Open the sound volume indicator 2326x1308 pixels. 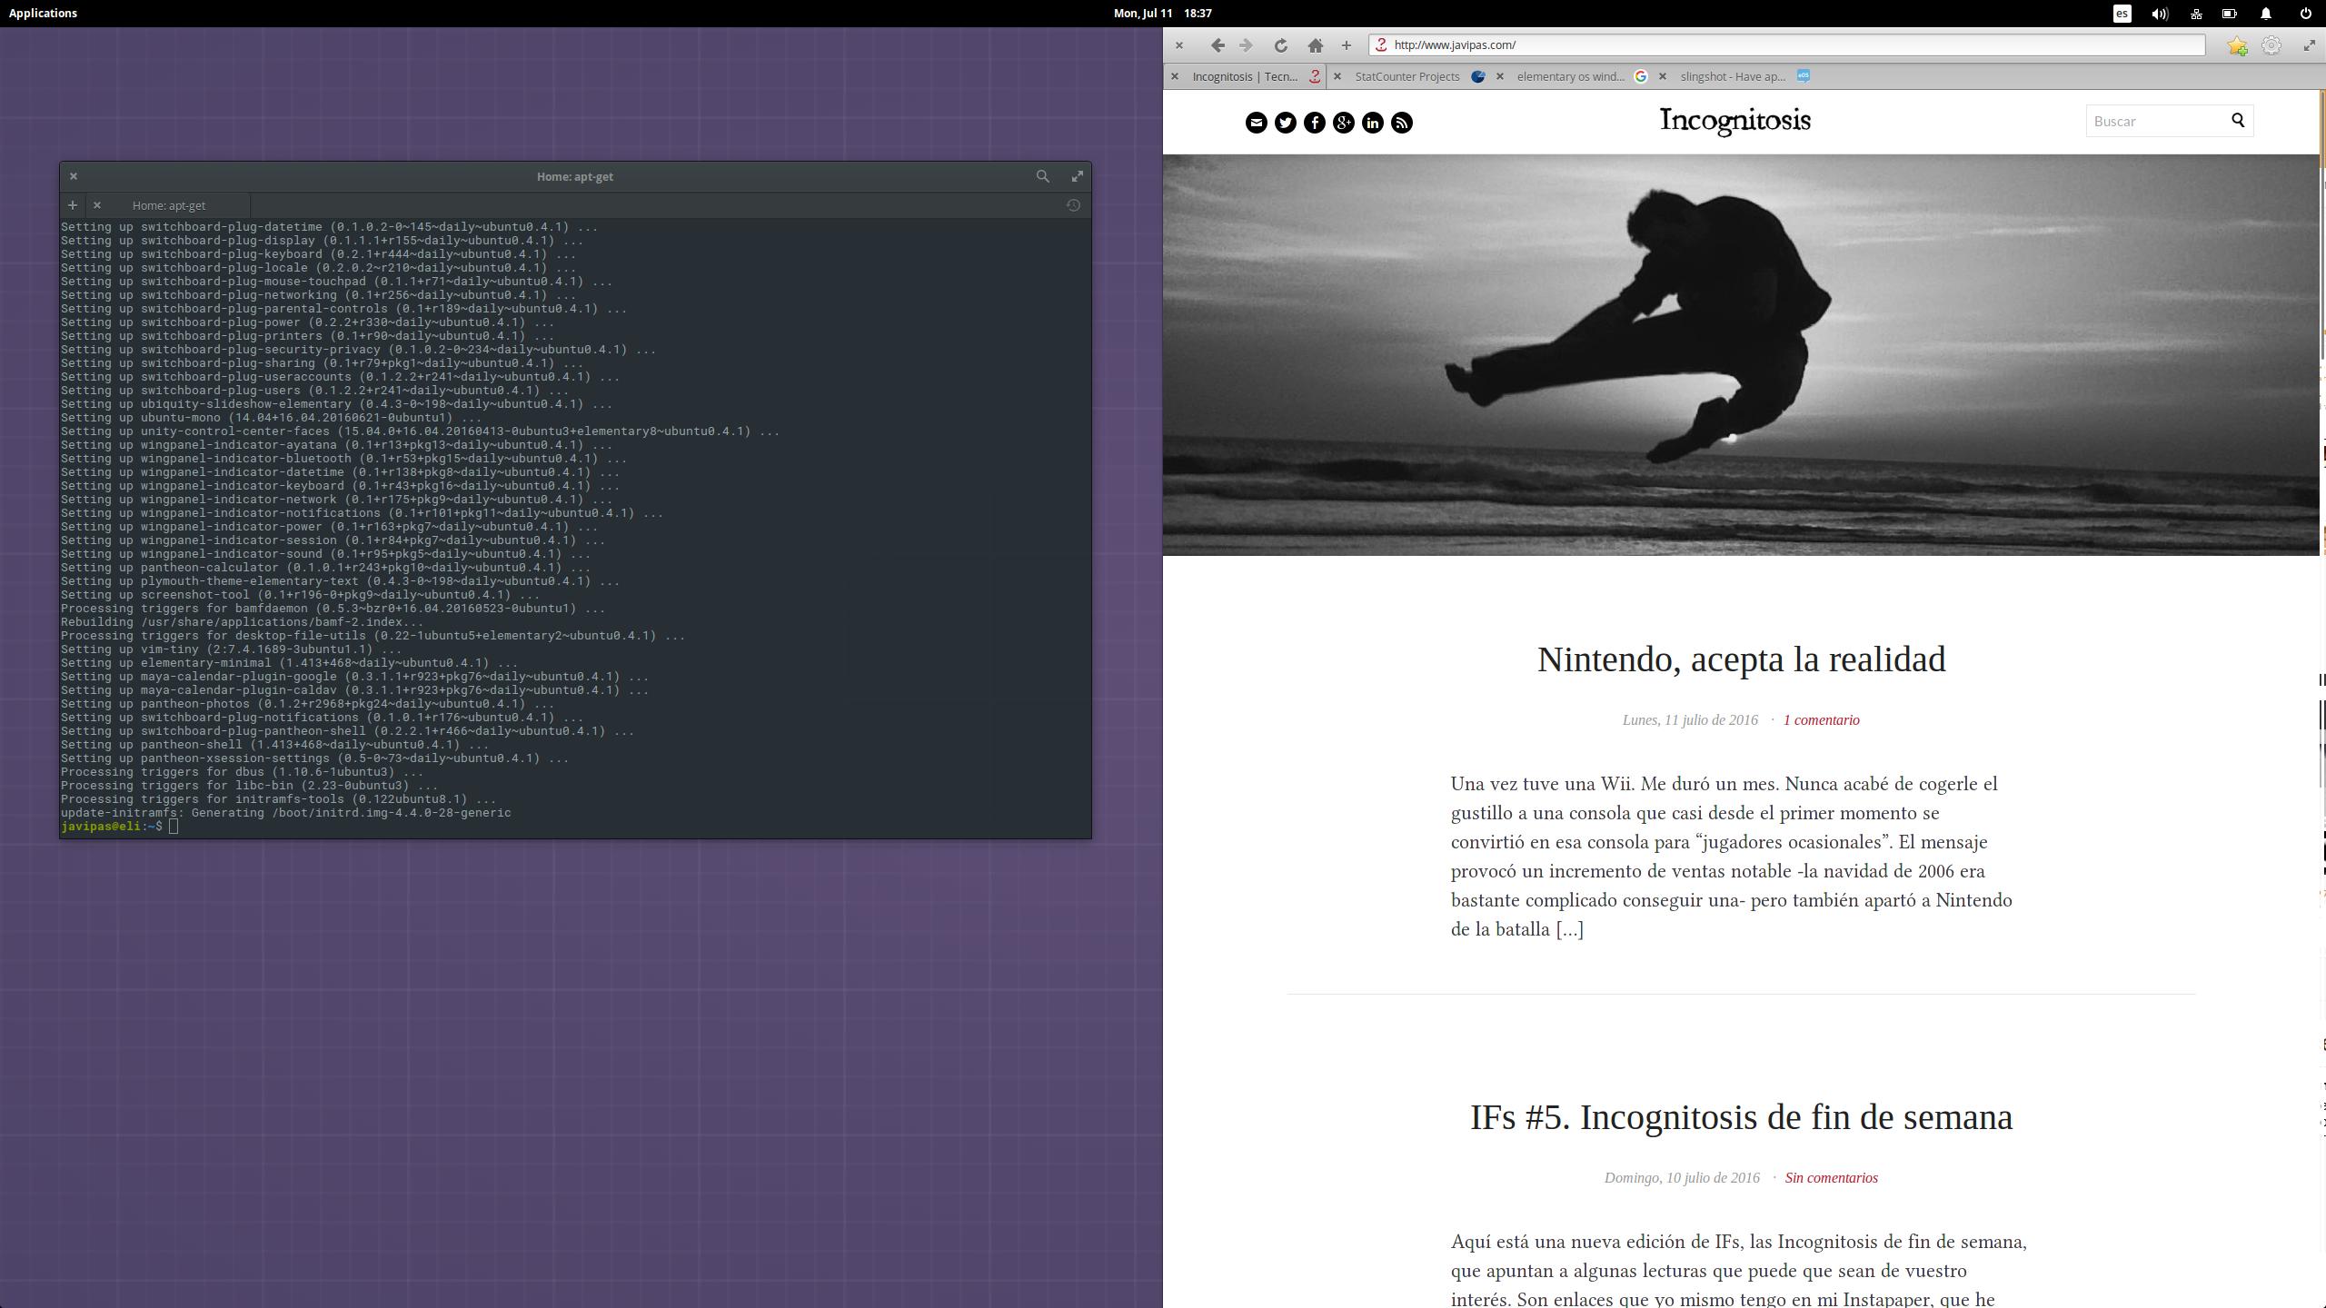(2160, 14)
